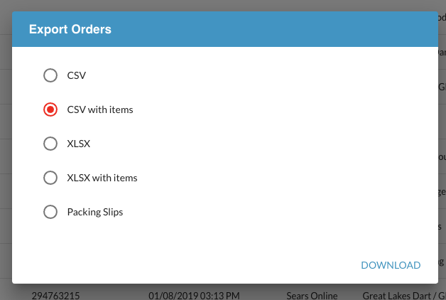Select the CSV radio button
The height and width of the screenshot is (300, 446).
(50, 75)
